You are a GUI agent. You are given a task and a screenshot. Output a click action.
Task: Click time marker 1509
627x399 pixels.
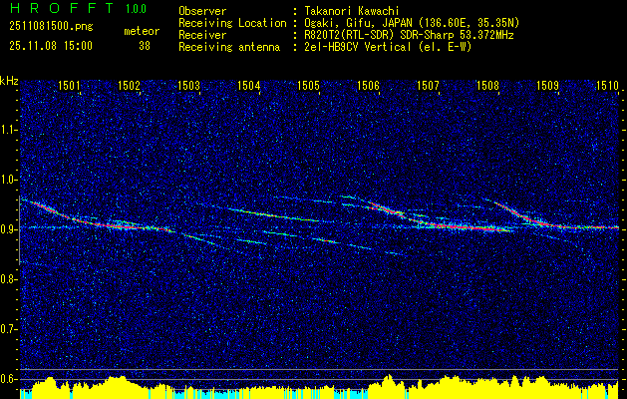pyautogui.click(x=548, y=86)
